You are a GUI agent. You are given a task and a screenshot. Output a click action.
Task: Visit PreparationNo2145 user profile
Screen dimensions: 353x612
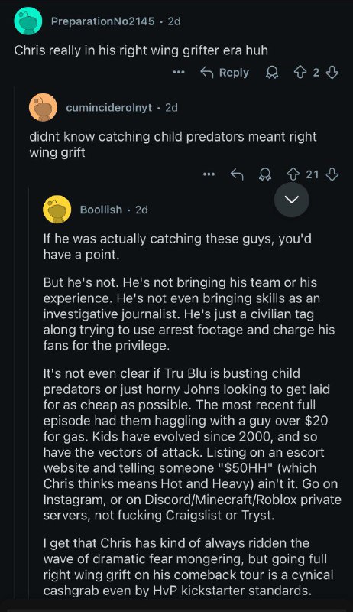[x=103, y=21]
